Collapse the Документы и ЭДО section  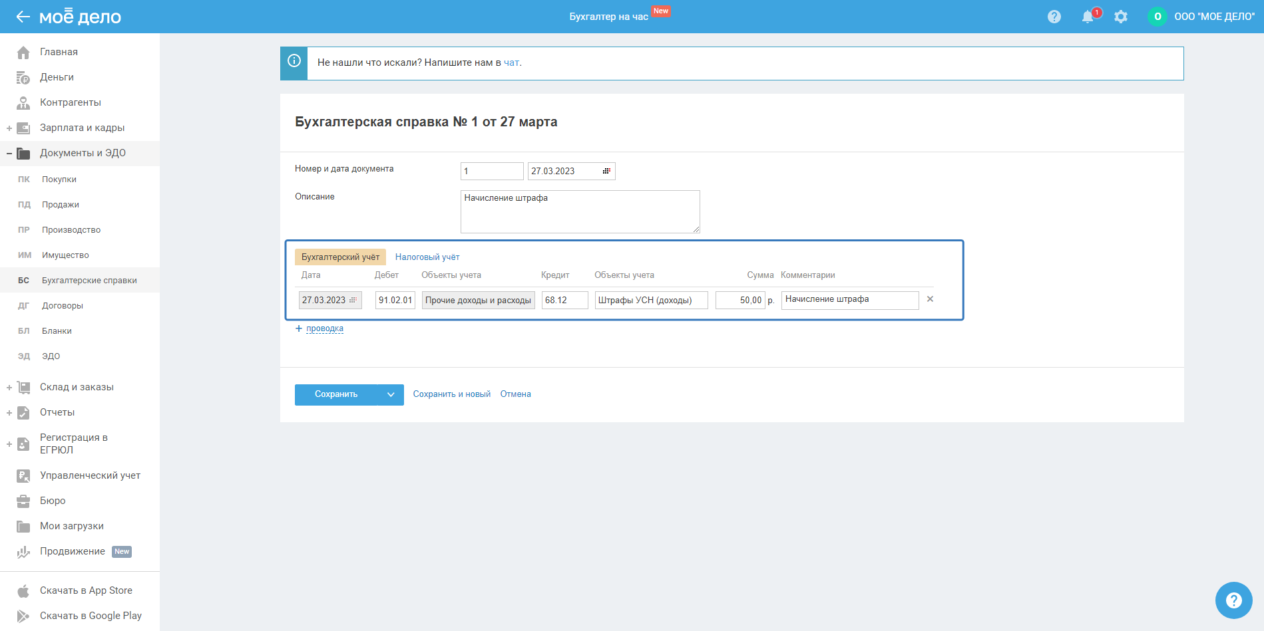(9, 154)
